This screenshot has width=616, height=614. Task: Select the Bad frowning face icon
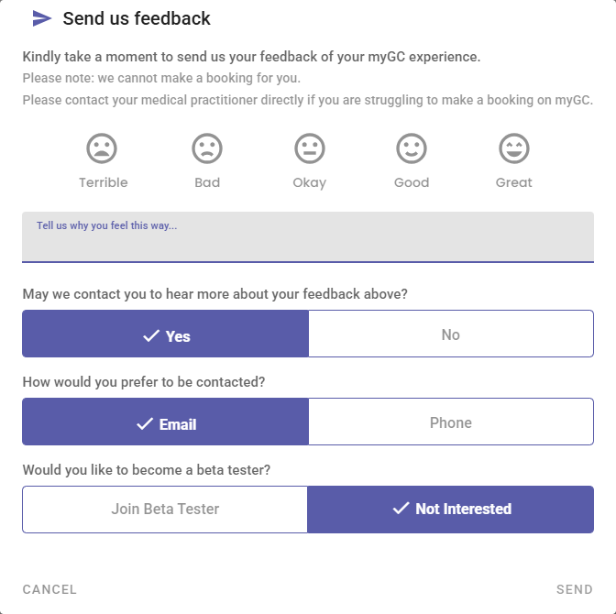(207, 148)
